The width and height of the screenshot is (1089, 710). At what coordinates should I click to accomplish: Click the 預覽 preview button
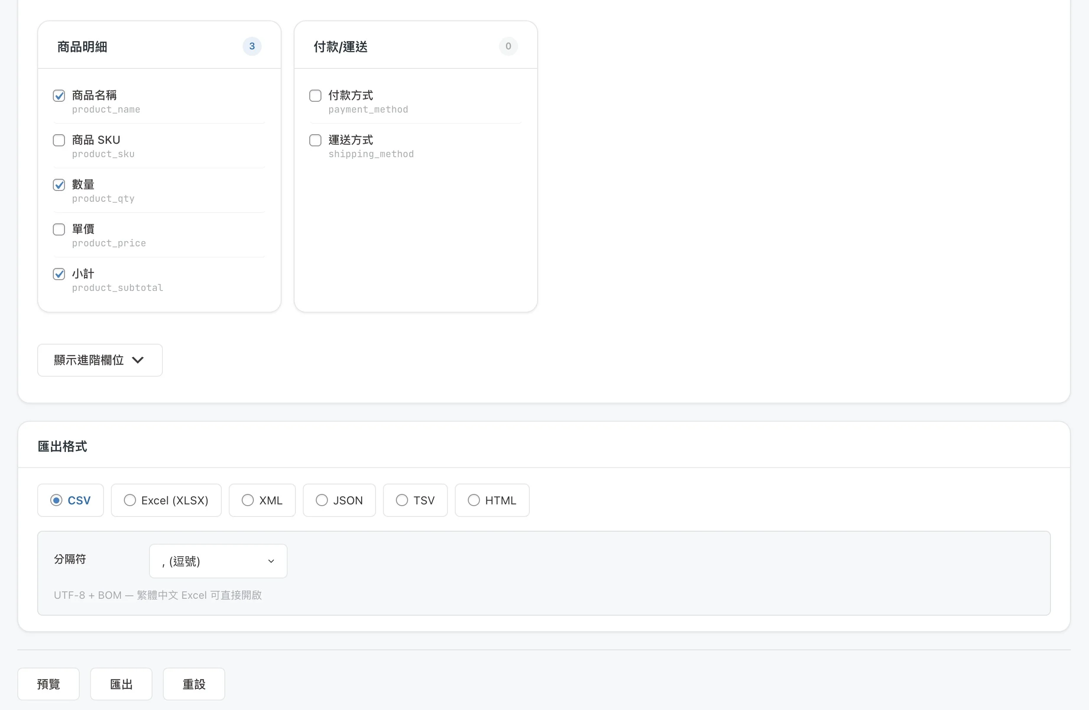point(49,684)
